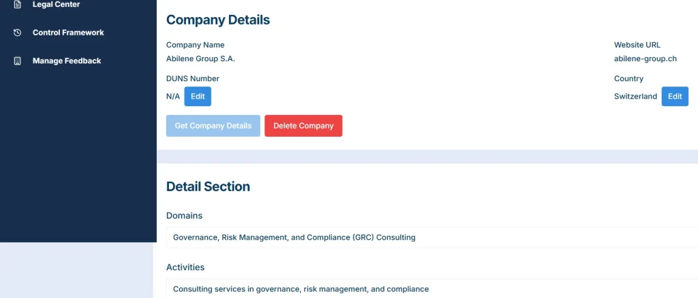Click the DUNS Number label
698x298 pixels.
(193, 79)
